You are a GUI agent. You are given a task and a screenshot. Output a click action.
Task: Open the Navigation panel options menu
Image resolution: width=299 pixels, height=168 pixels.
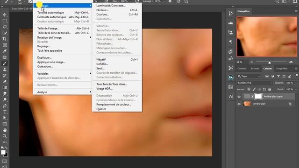point(296,11)
